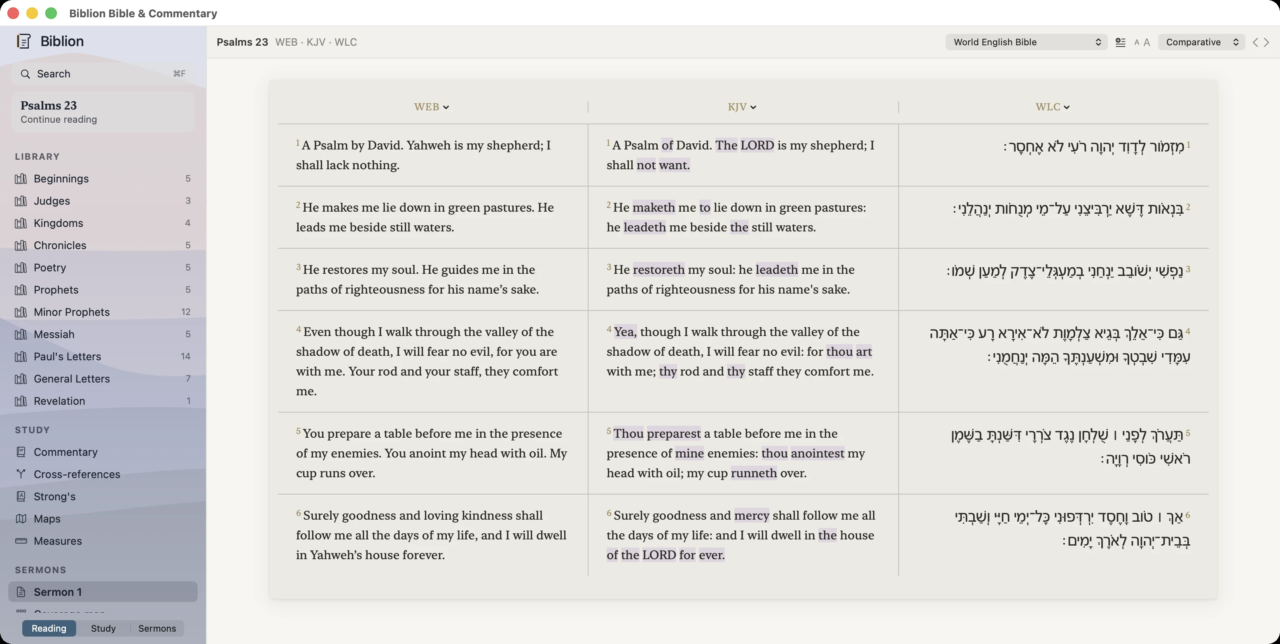Screen dimensions: 1280x644
Task: Click the Maps icon
Action: point(21,519)
